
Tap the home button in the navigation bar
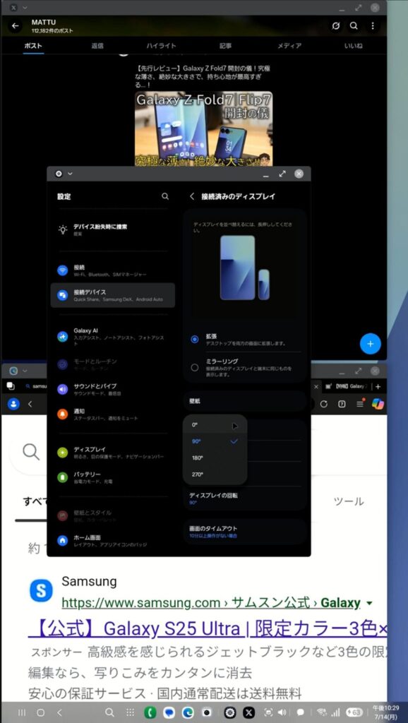pos(40,712)
